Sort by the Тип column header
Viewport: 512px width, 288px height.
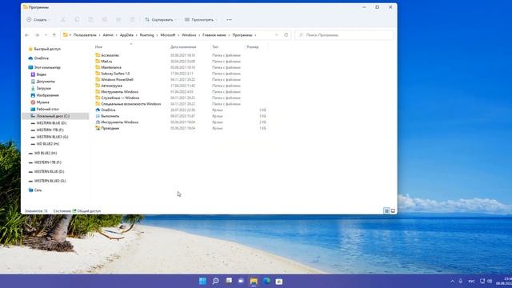215,47
